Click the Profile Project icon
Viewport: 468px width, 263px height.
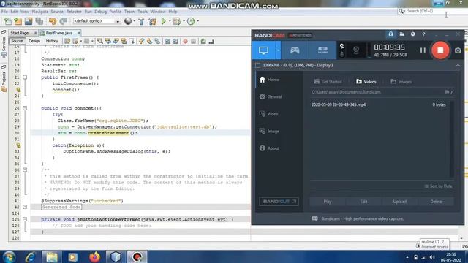[191, 21]
